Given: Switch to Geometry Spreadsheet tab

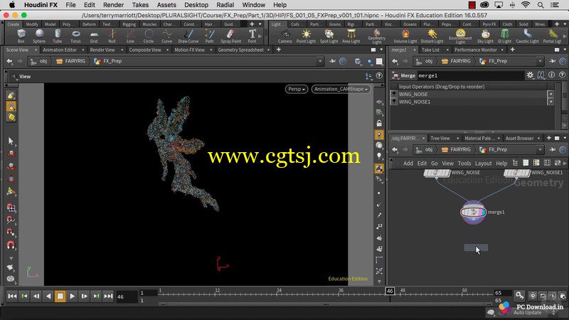Looking at the screenshot, I should (x=240, y=50).
